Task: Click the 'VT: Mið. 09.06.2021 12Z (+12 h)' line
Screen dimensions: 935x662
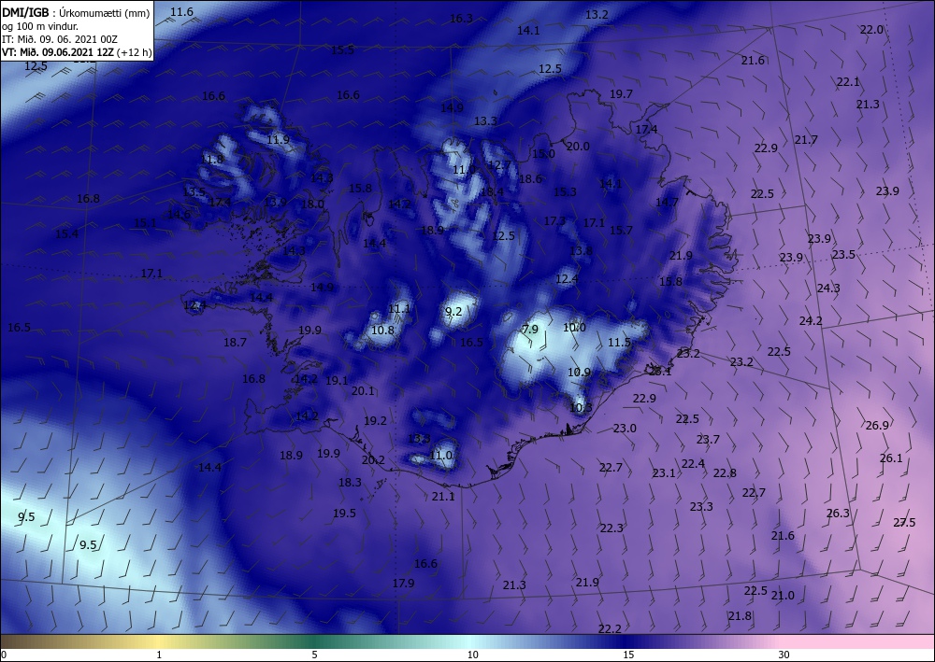Action: pyautogui.click(x=77, y=52)
